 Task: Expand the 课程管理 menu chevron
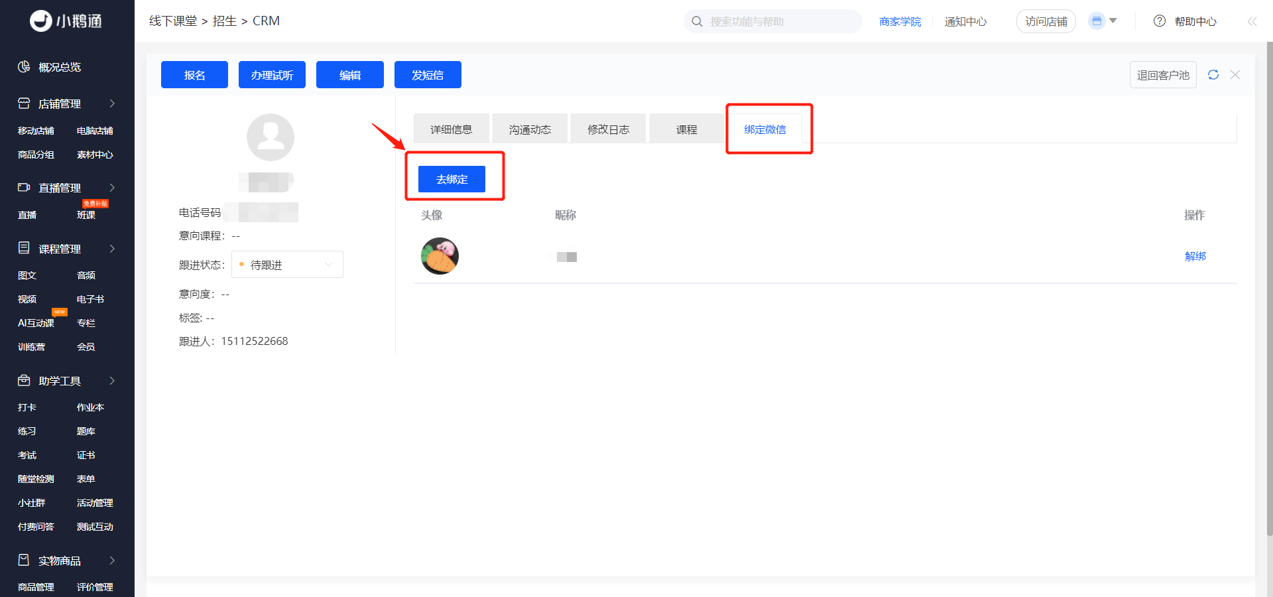pyautogui.click(x=112, y=249)
